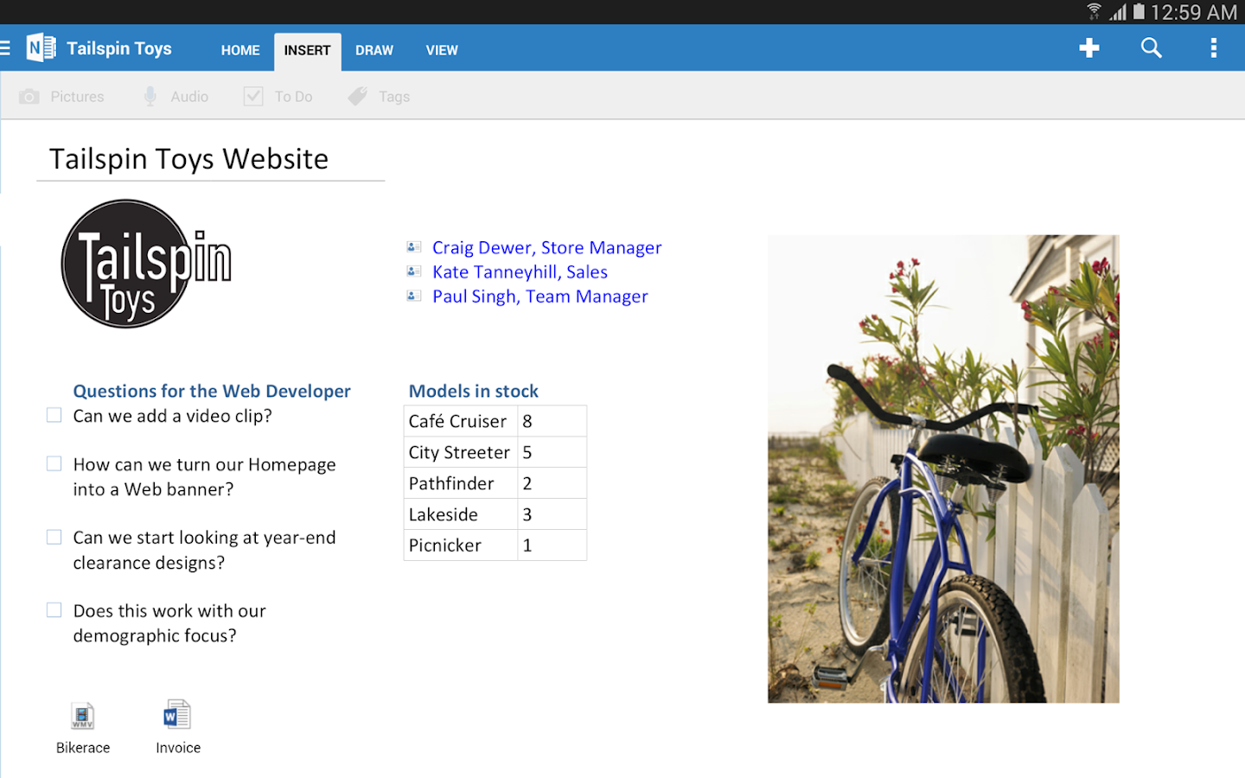The width and height of the screenshot is (1245, 778).
Task: Select the blue bicycle photo
Action: [943, 469]
